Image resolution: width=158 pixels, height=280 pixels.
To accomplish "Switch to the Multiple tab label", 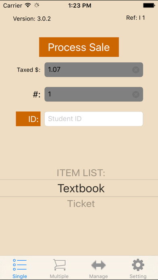I will [59, 276].
